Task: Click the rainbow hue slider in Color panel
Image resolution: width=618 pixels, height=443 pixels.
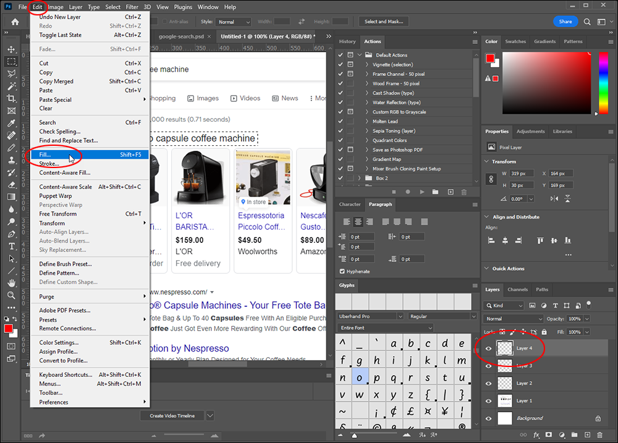Action: (x=603, y=83)
